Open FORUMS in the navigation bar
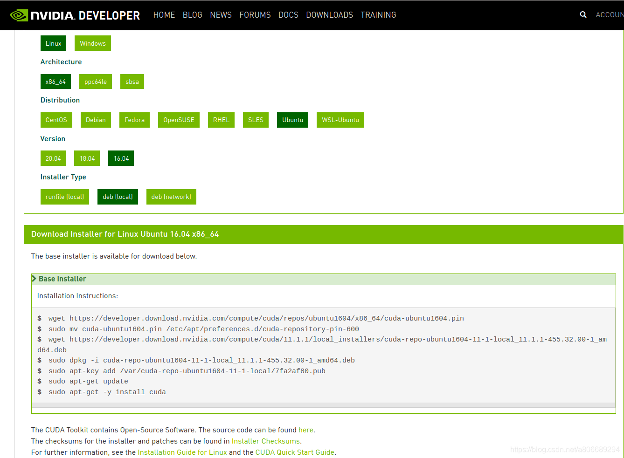The width and height of the screenshot is (624, 458). tap(255, 15)
